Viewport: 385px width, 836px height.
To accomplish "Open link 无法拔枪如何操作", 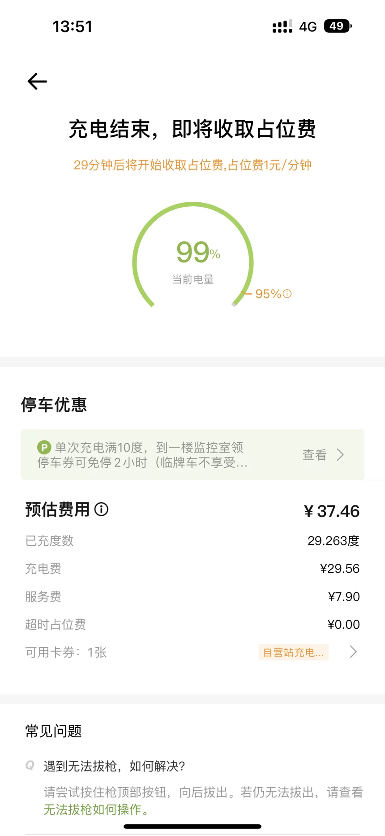I will 93,810.
